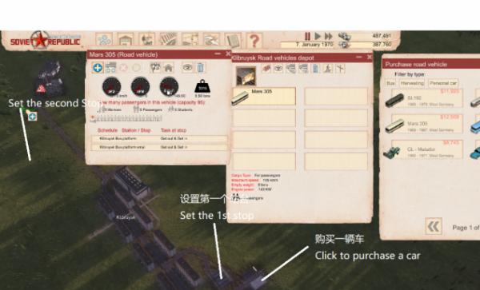Toggle the eye icon in Mars 305 window
480x290 pixels.
(187, 68)
